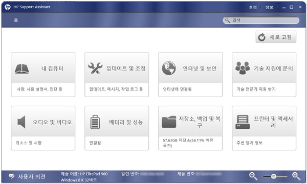
Task: Click the 연결됨 status under the battery tile
Action: (95, 143)
